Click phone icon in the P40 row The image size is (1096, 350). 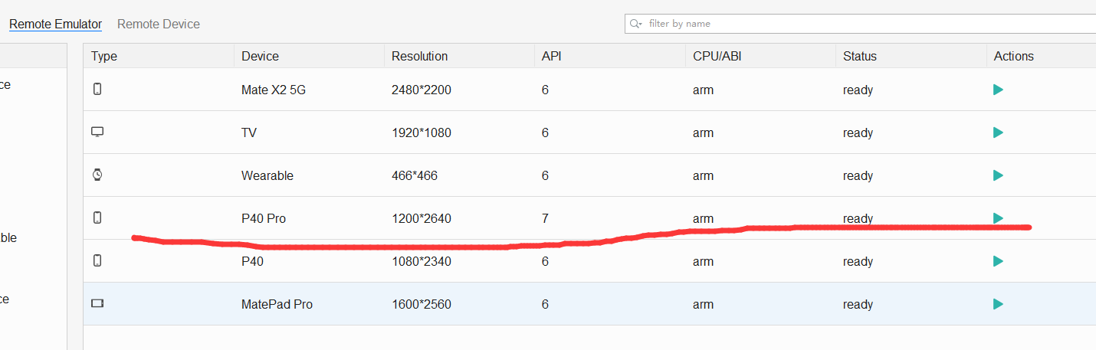coord(97,261)
